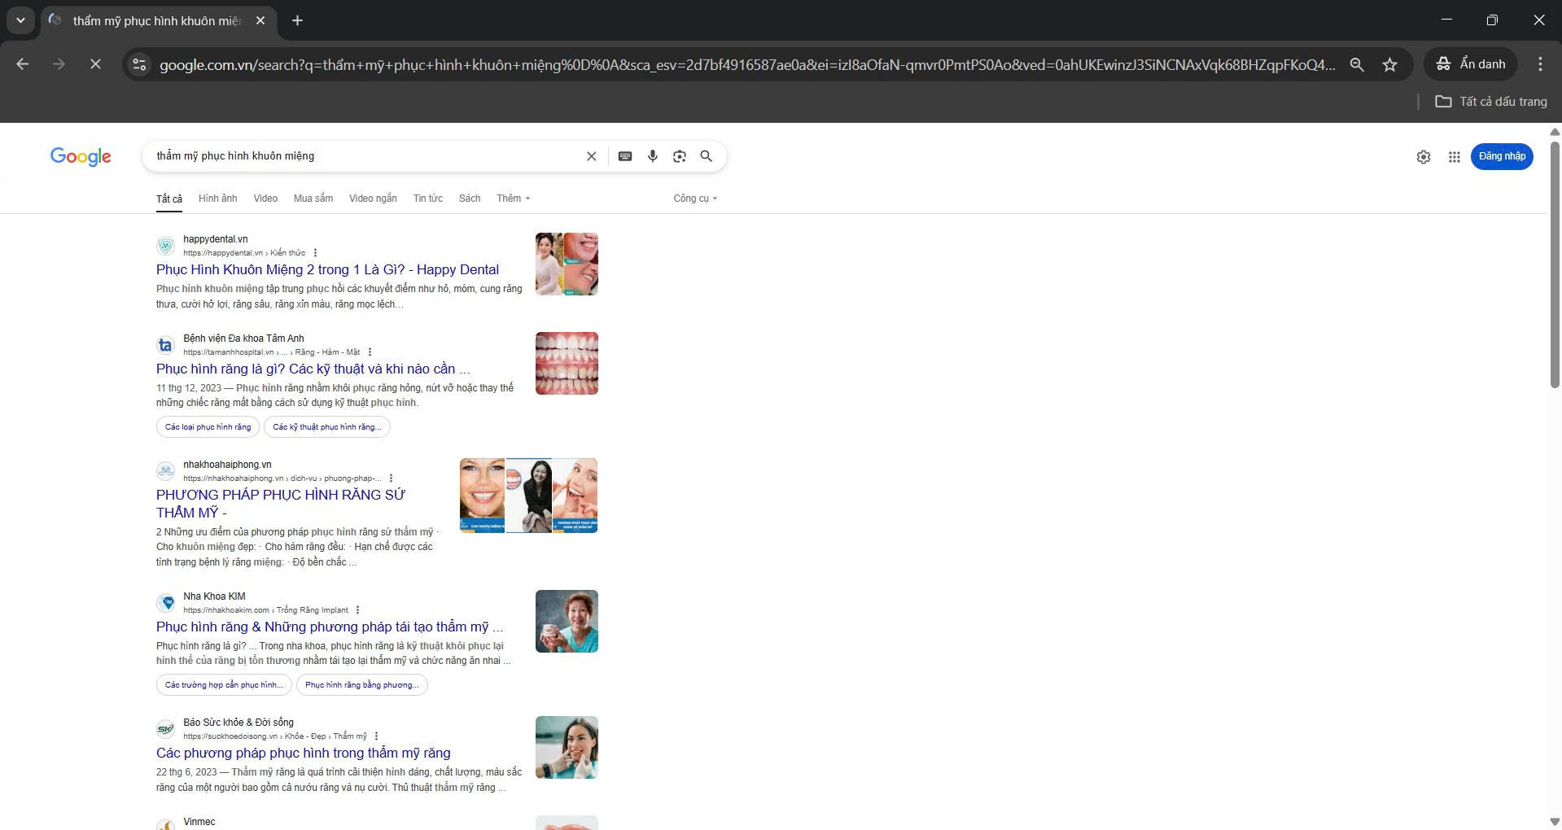Click the "Trồng Răng Implant" breadcrumb text
Screen dimensions: 1562x830
[313, 610]
